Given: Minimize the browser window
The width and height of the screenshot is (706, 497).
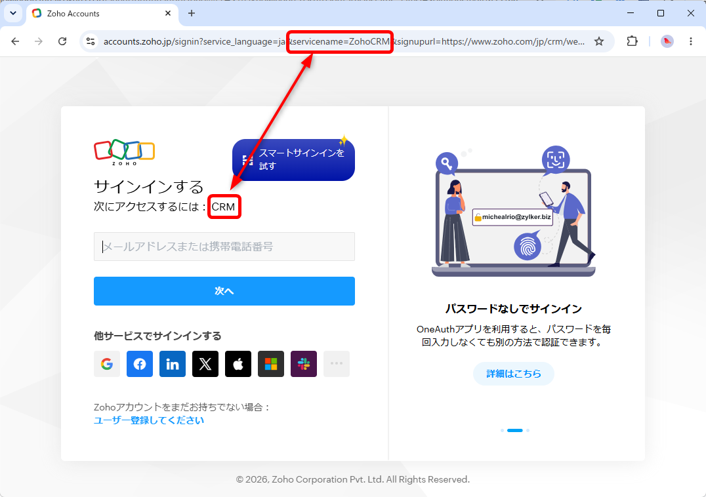Looking at the screenshot, I should (x=631, y=13).
